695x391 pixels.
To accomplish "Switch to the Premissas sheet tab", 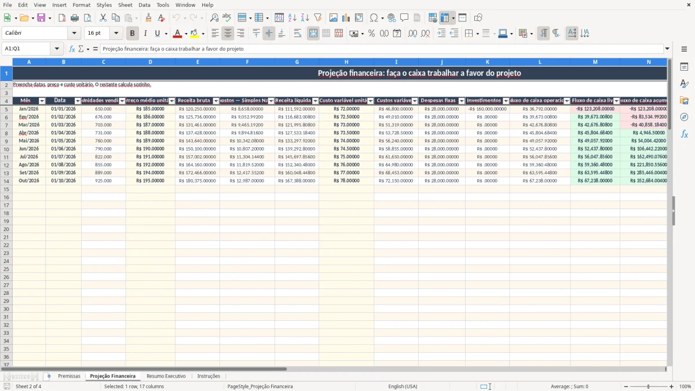I will [69, 376].
